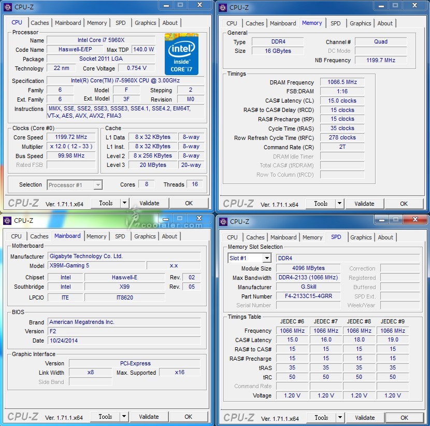Screen dimensions: 430x426
Task: Click the SPD Manufacturer value G.Skill
Action: 308,287
